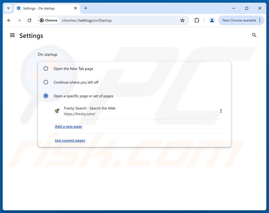Select Open the New Tab page option
Screen dimensions: 269x213
pyautogui.click(x=46, y=69)
